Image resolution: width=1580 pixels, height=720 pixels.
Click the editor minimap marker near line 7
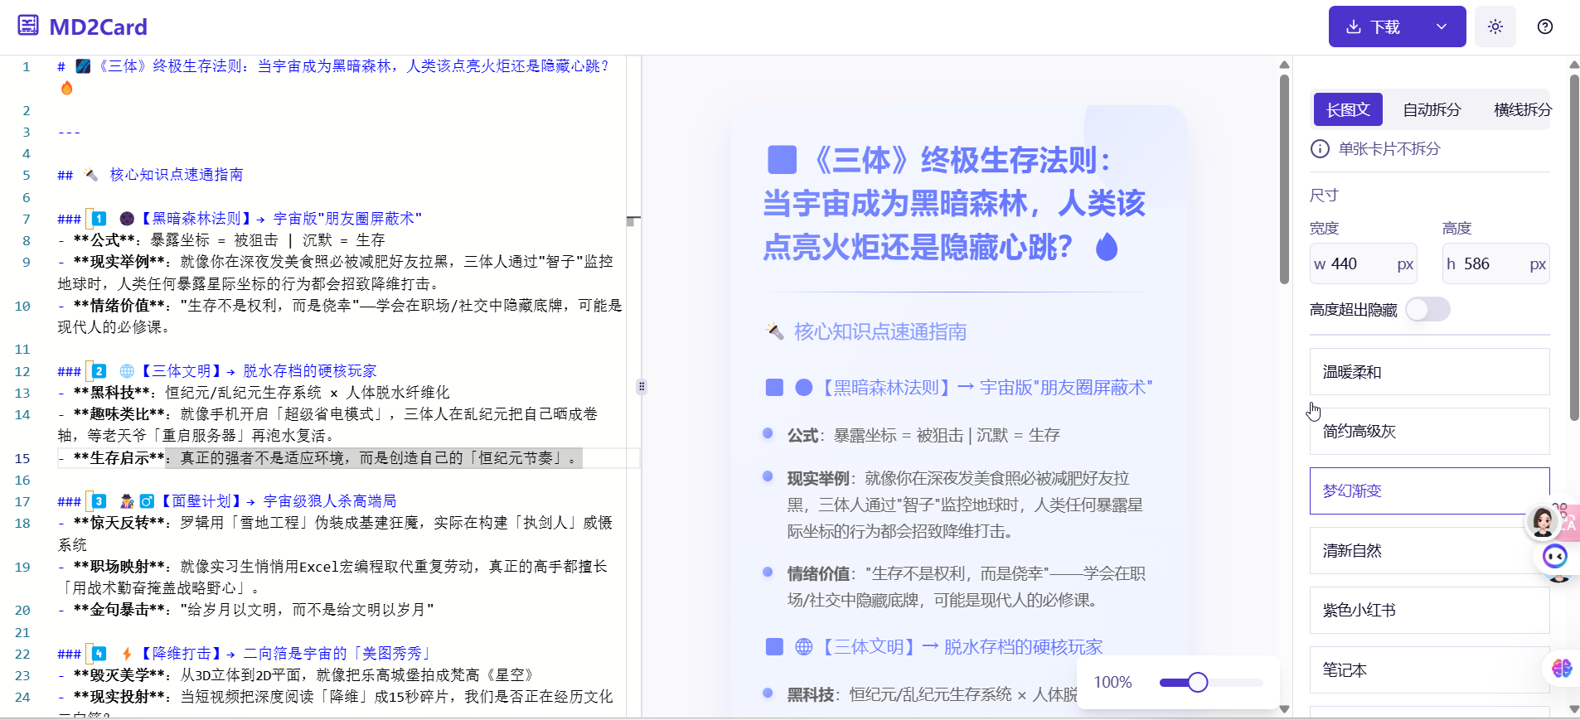[632, 221]
